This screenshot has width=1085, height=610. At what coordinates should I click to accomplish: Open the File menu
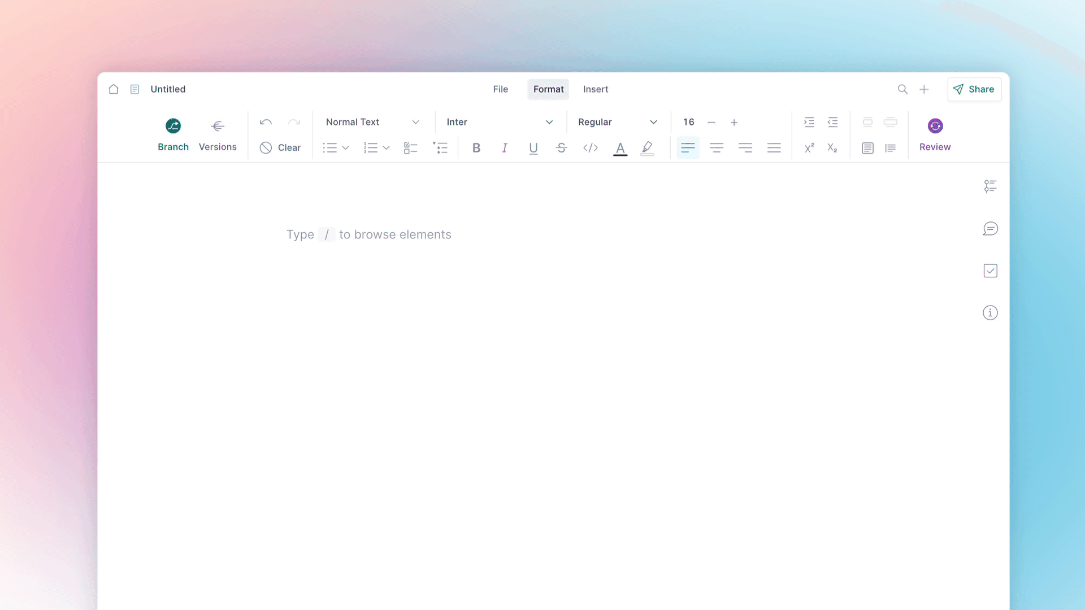pos(500,89)
